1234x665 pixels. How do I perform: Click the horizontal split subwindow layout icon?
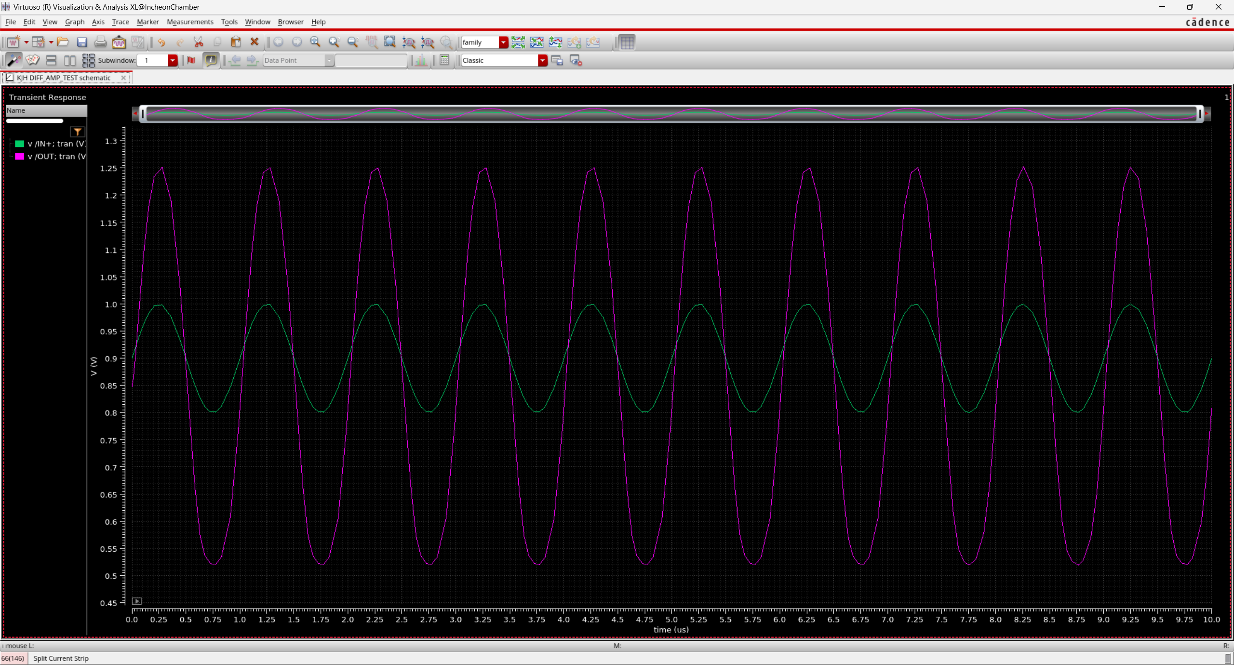coord(51,60)
